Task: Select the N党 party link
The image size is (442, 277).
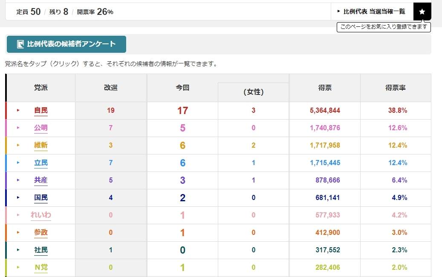Action: tap(41, 267)
